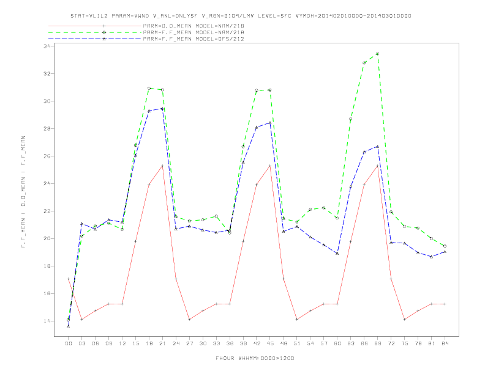Image resolution: width=485 pixels, height=374 pixels.
Task: Click y-axis tick label 16
Action: 47,293
